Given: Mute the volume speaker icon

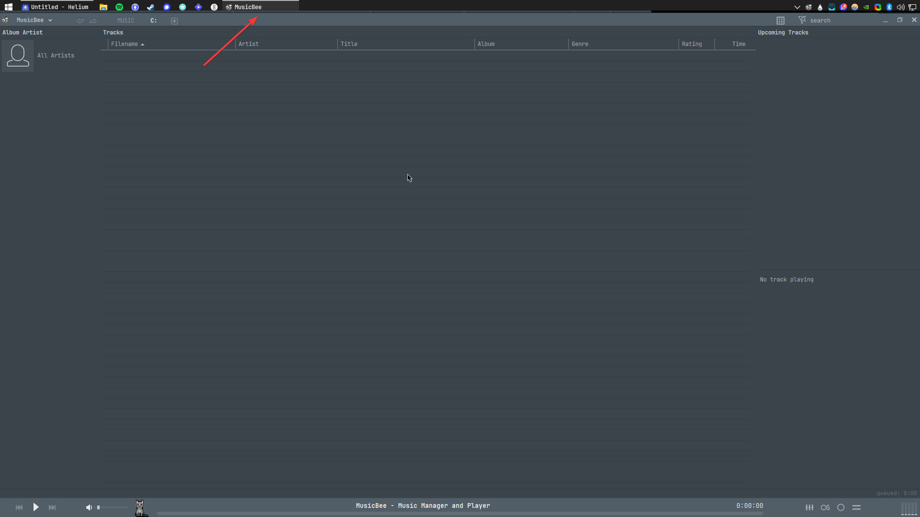Looking at the screenshot, I should 89,507.
